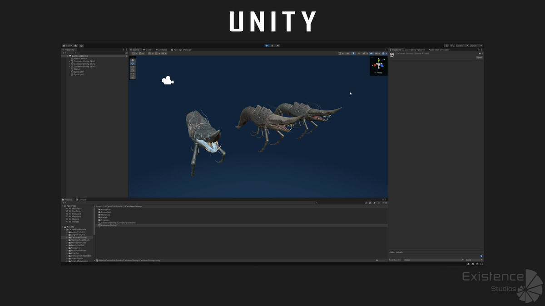This screenshot has height=306, width=545.
Task: Click the gizmo cube in the Inspector header
Action: 392,53
